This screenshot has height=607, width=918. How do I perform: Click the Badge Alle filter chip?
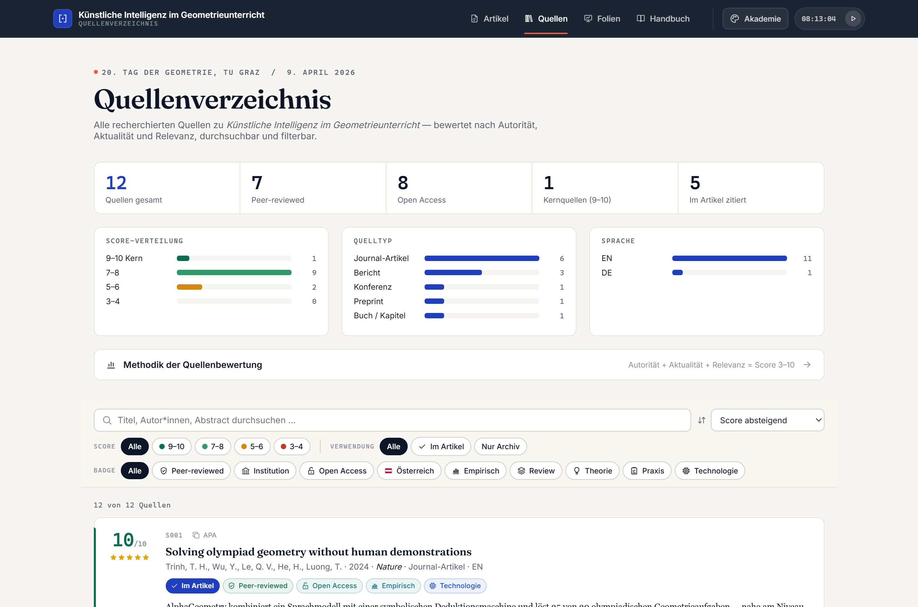point(134,471)
